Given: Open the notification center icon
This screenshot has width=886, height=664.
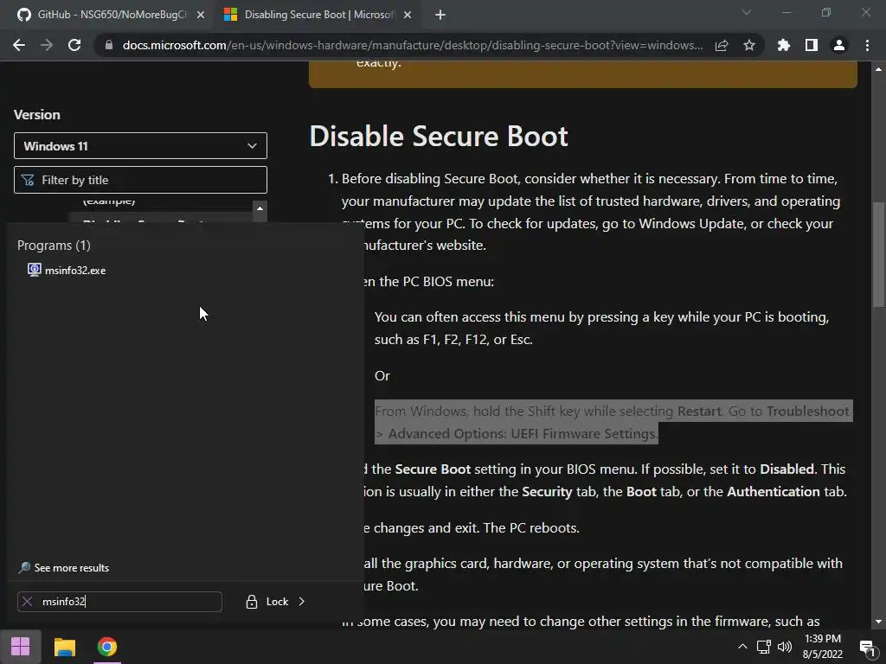Looking at the screenshot, I should pos(867,648).
